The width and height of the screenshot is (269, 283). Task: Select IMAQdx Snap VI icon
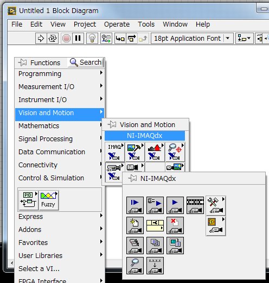135,205
